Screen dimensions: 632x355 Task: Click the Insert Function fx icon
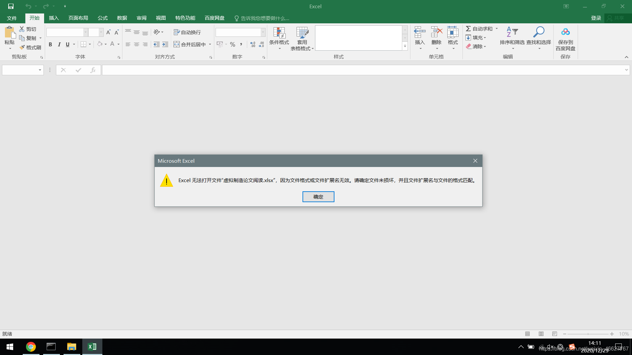tap(93, 70)
